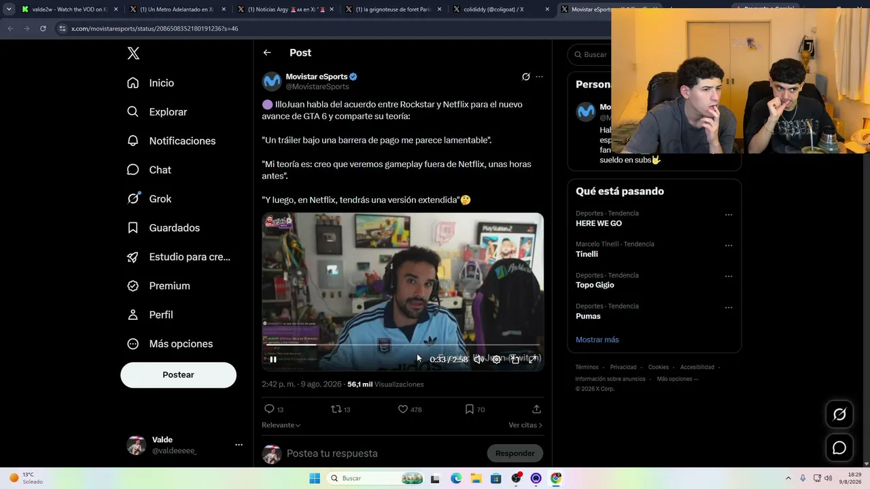Open Perfil in the sidebar

pos(150,314)
